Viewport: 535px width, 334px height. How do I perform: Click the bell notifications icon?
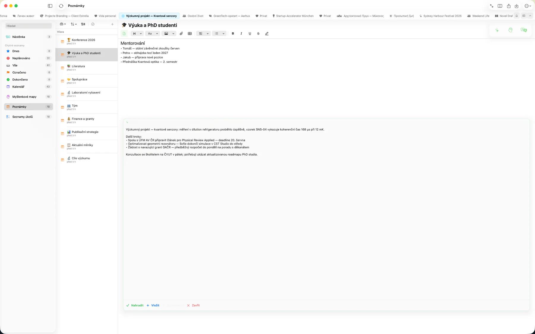517,16
